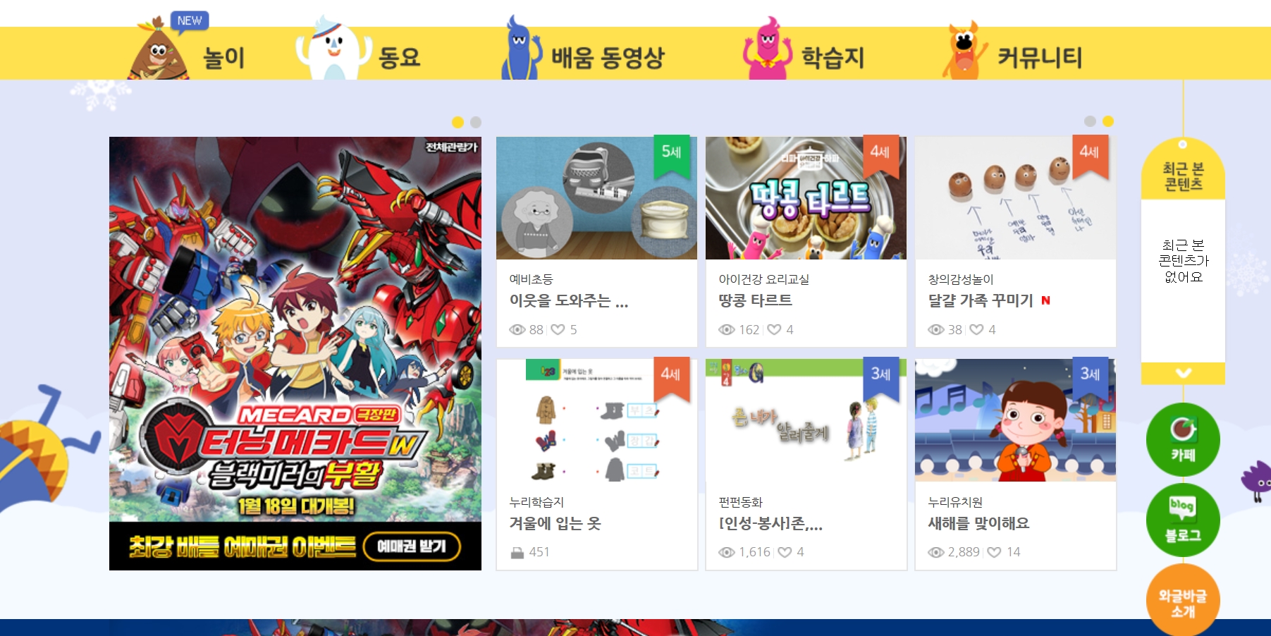Open the 이웃을 도와주는 video thumbnail
The height and width of the screenshot is (636, 1271).
click(x=596, y=198)
